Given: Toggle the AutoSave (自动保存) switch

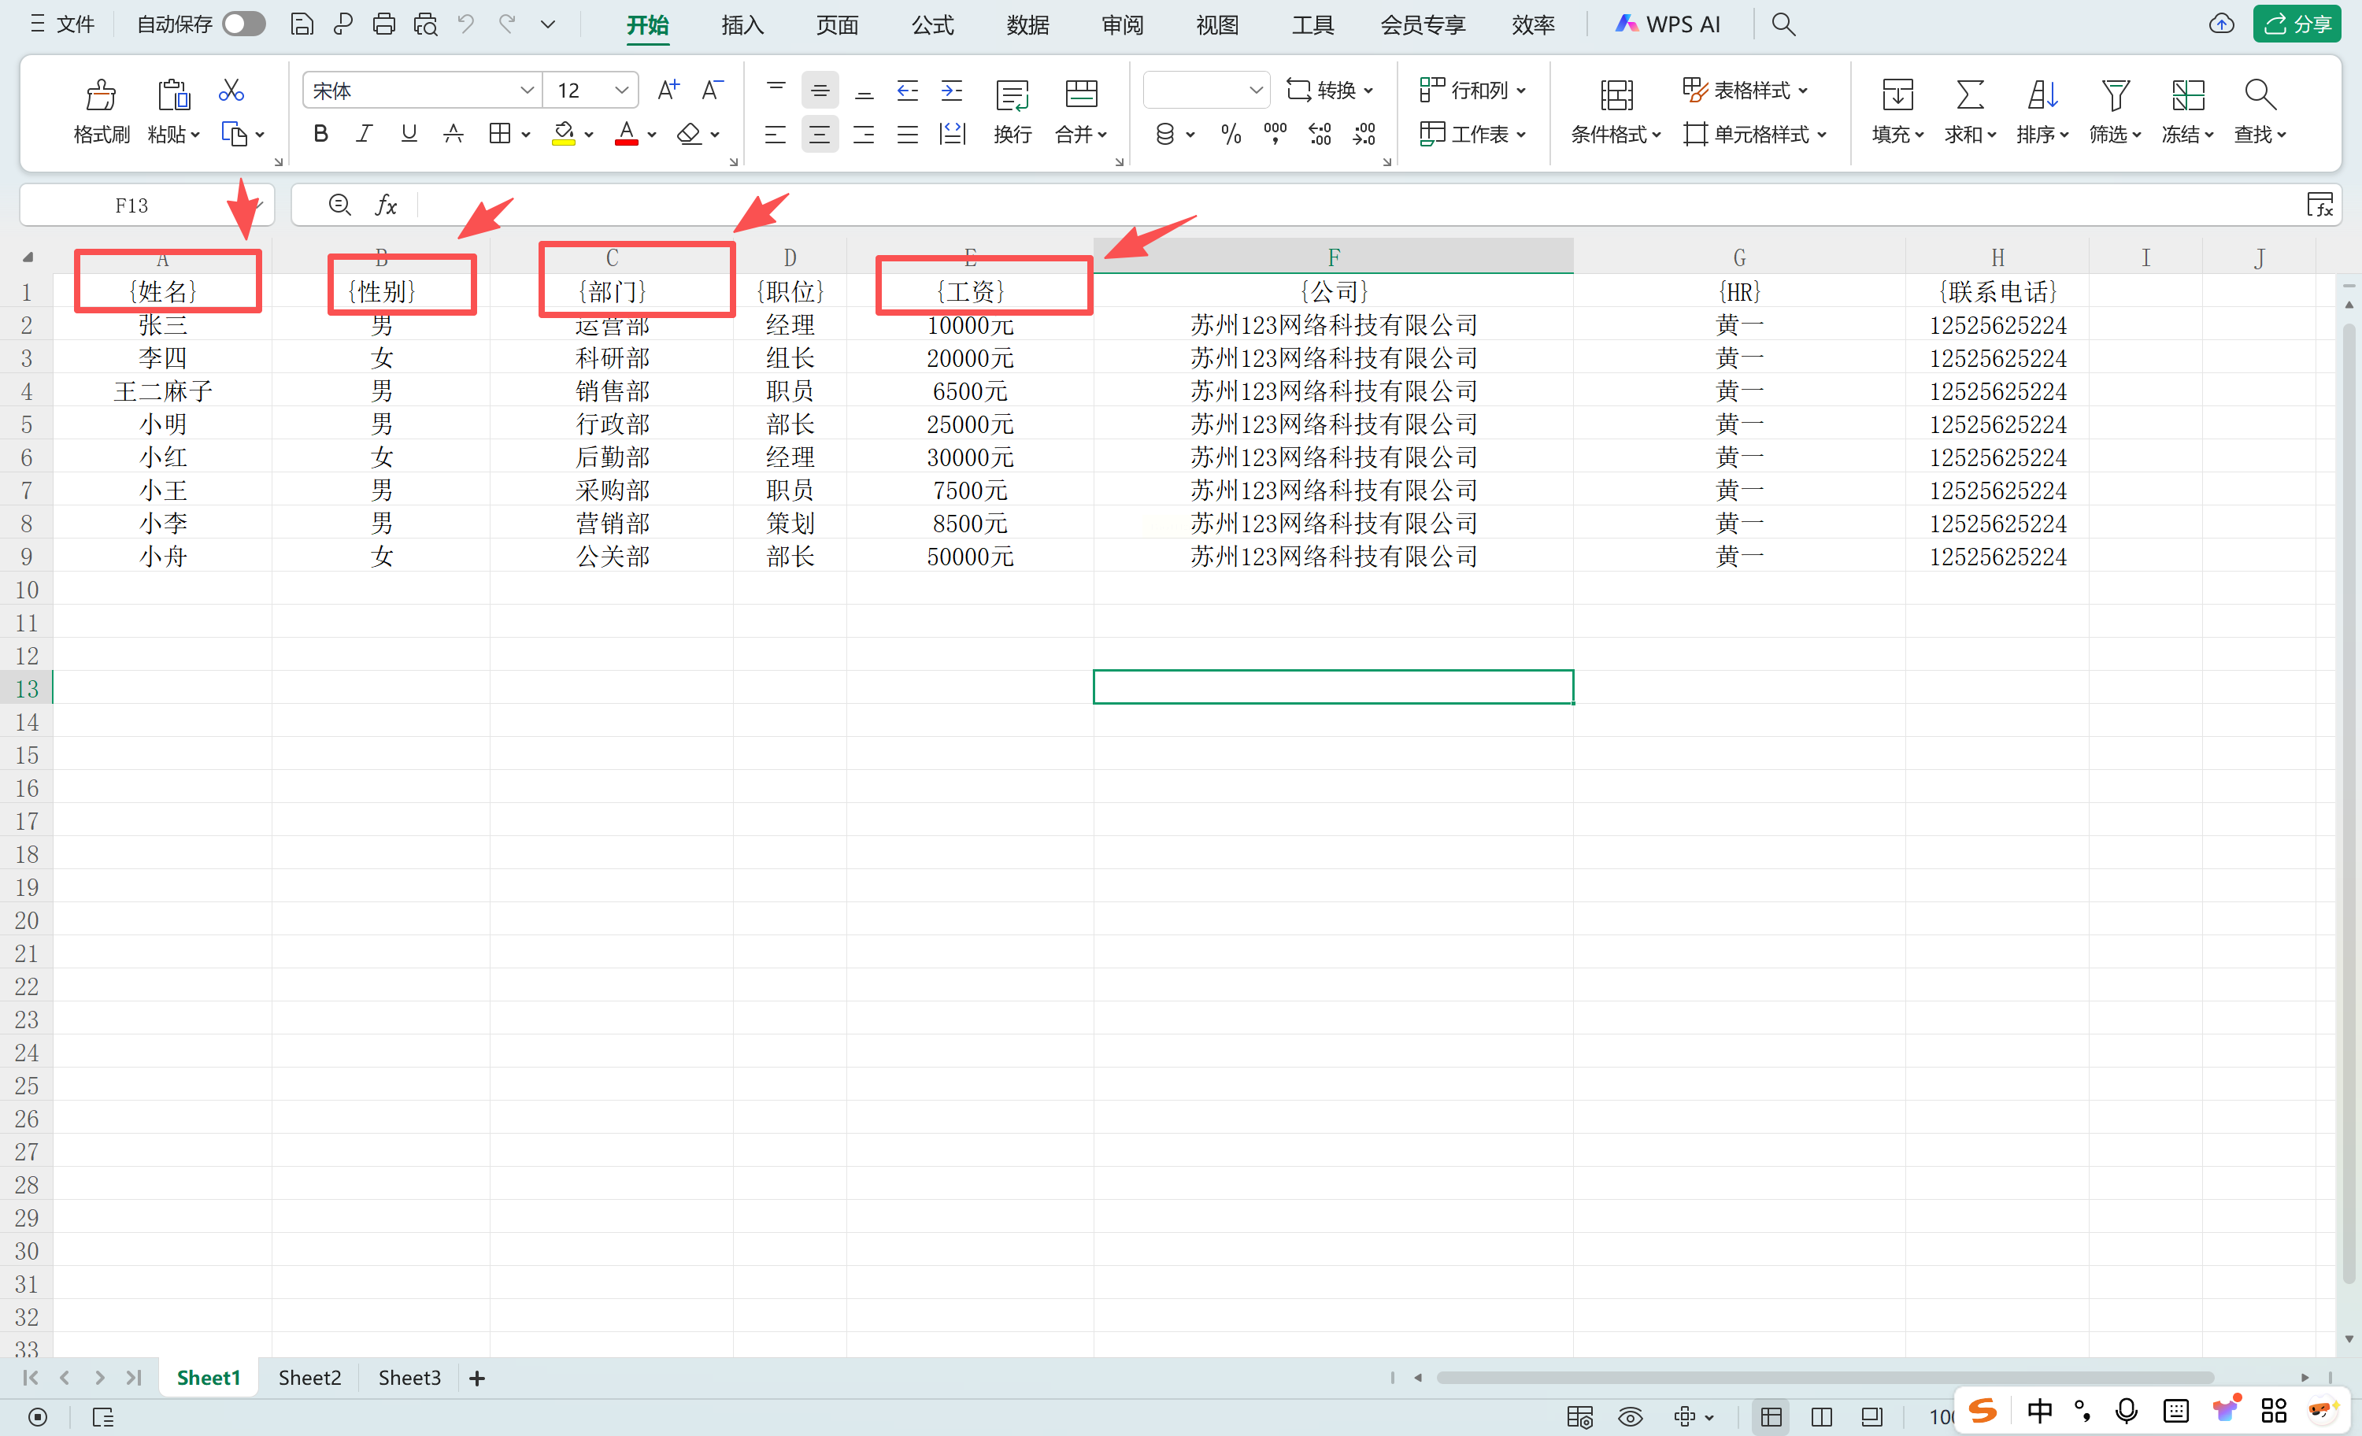Looking at the screenshot, I should (x=243, y=24).
